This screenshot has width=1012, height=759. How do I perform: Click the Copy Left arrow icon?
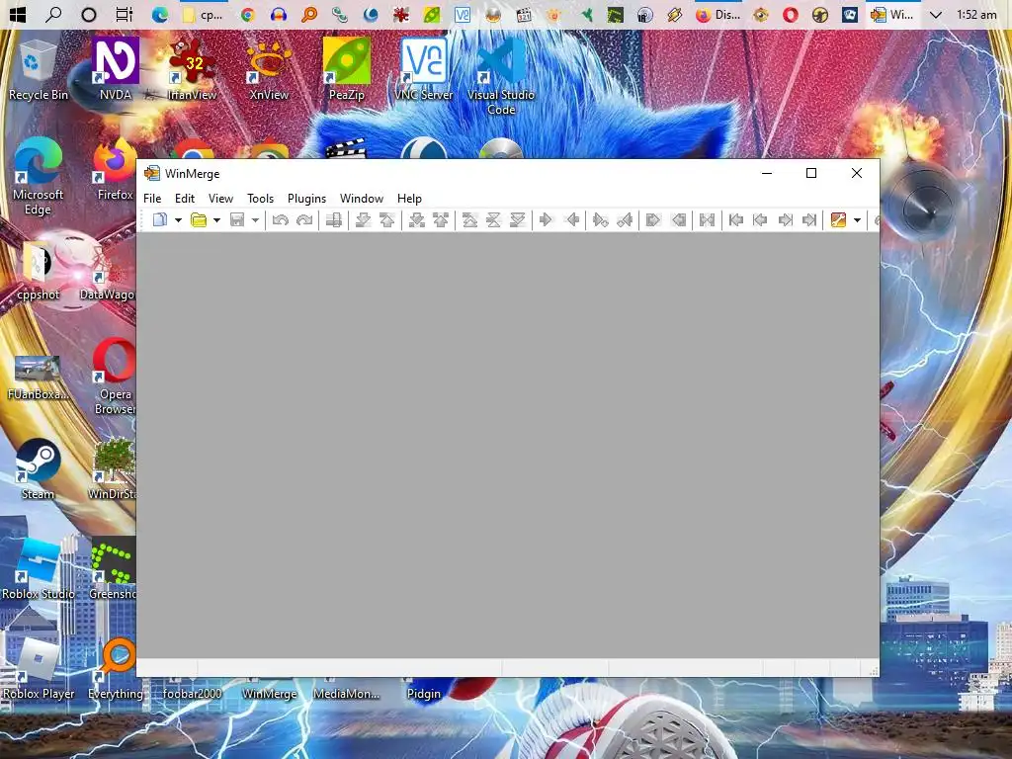[572, 220]
